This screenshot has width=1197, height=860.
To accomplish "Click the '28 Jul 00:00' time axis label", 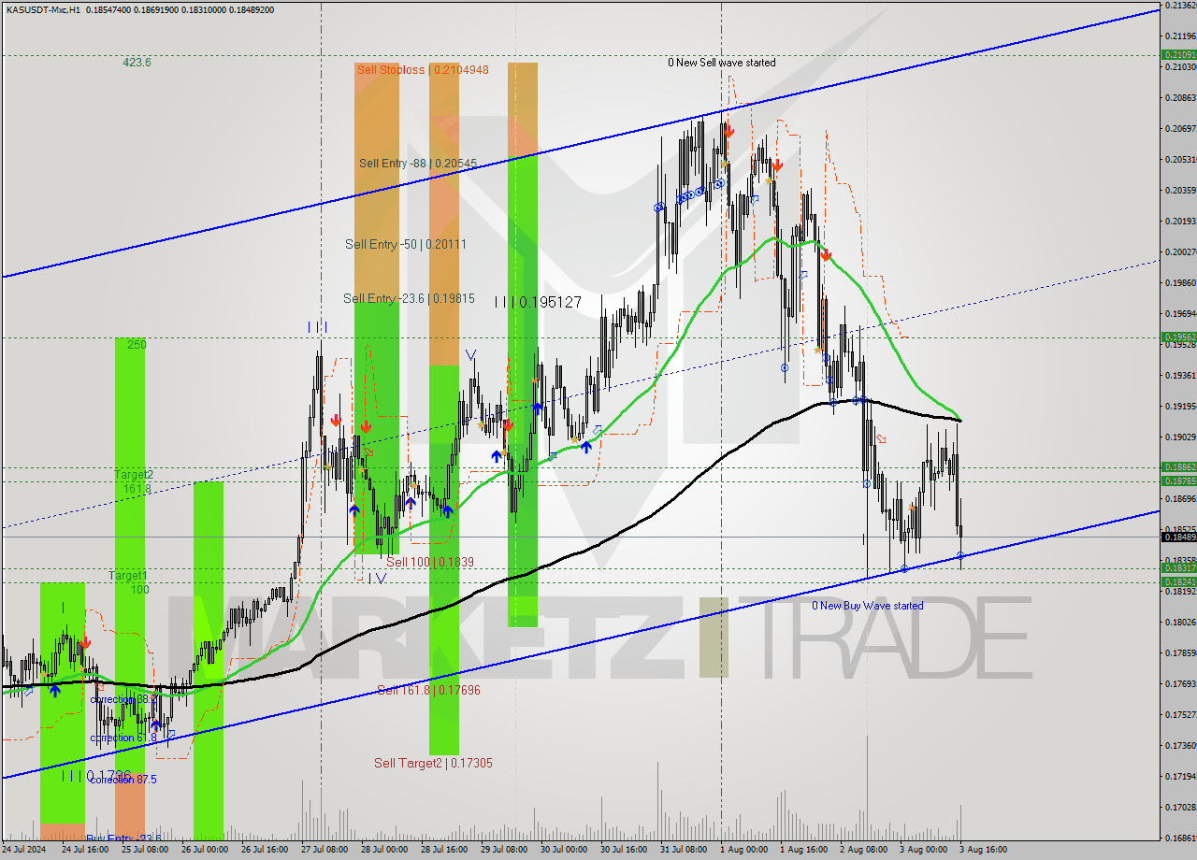I will click(x=384, y=850).
